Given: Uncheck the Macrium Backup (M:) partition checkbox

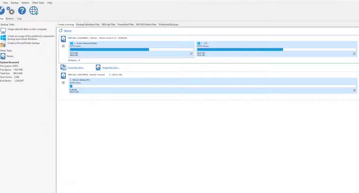Looking at the screenshot, I should 354,90.
